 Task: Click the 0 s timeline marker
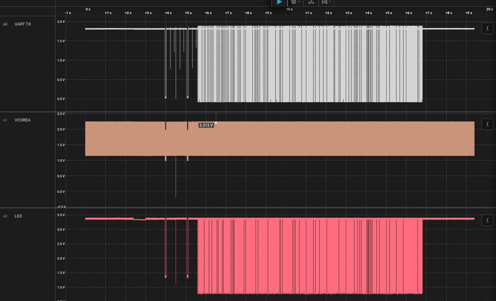(x=88, y=9)
